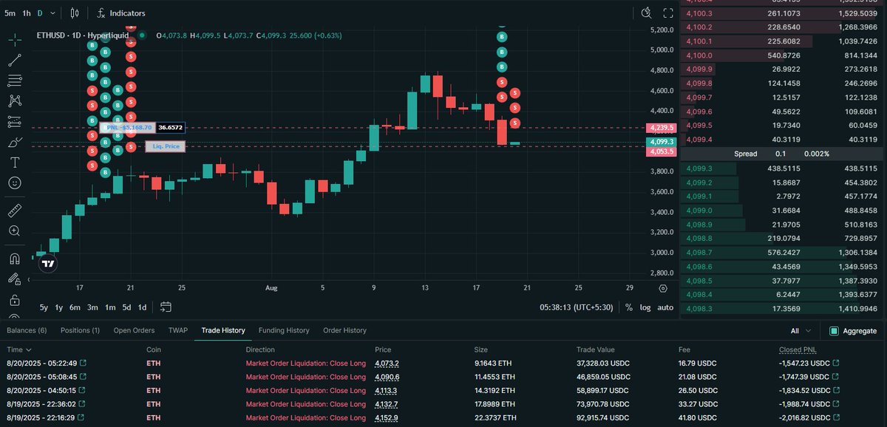Select the ruler measure tool
This screenshot has width=887, height=427.
(15, 211)
